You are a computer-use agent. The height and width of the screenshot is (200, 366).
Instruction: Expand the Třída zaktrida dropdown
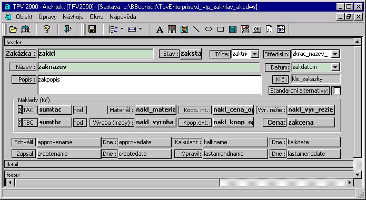pos(255,54)
